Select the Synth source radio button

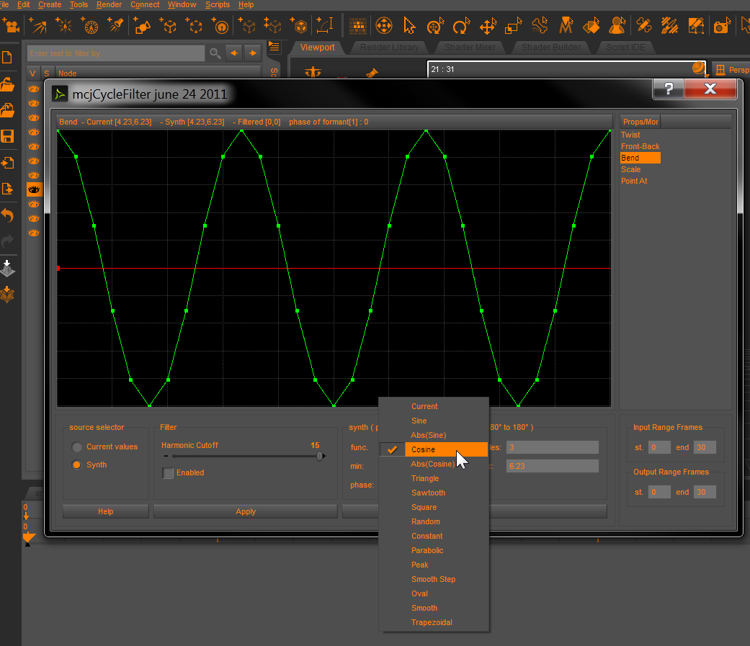77,465
